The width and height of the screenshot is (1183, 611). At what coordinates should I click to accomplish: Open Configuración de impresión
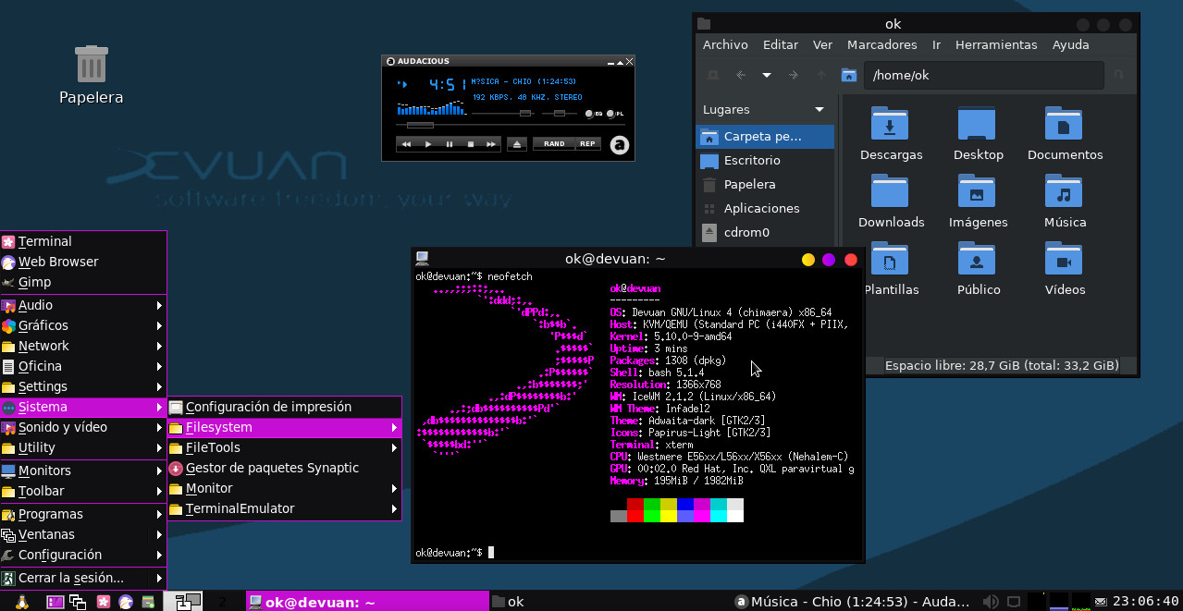284,407
